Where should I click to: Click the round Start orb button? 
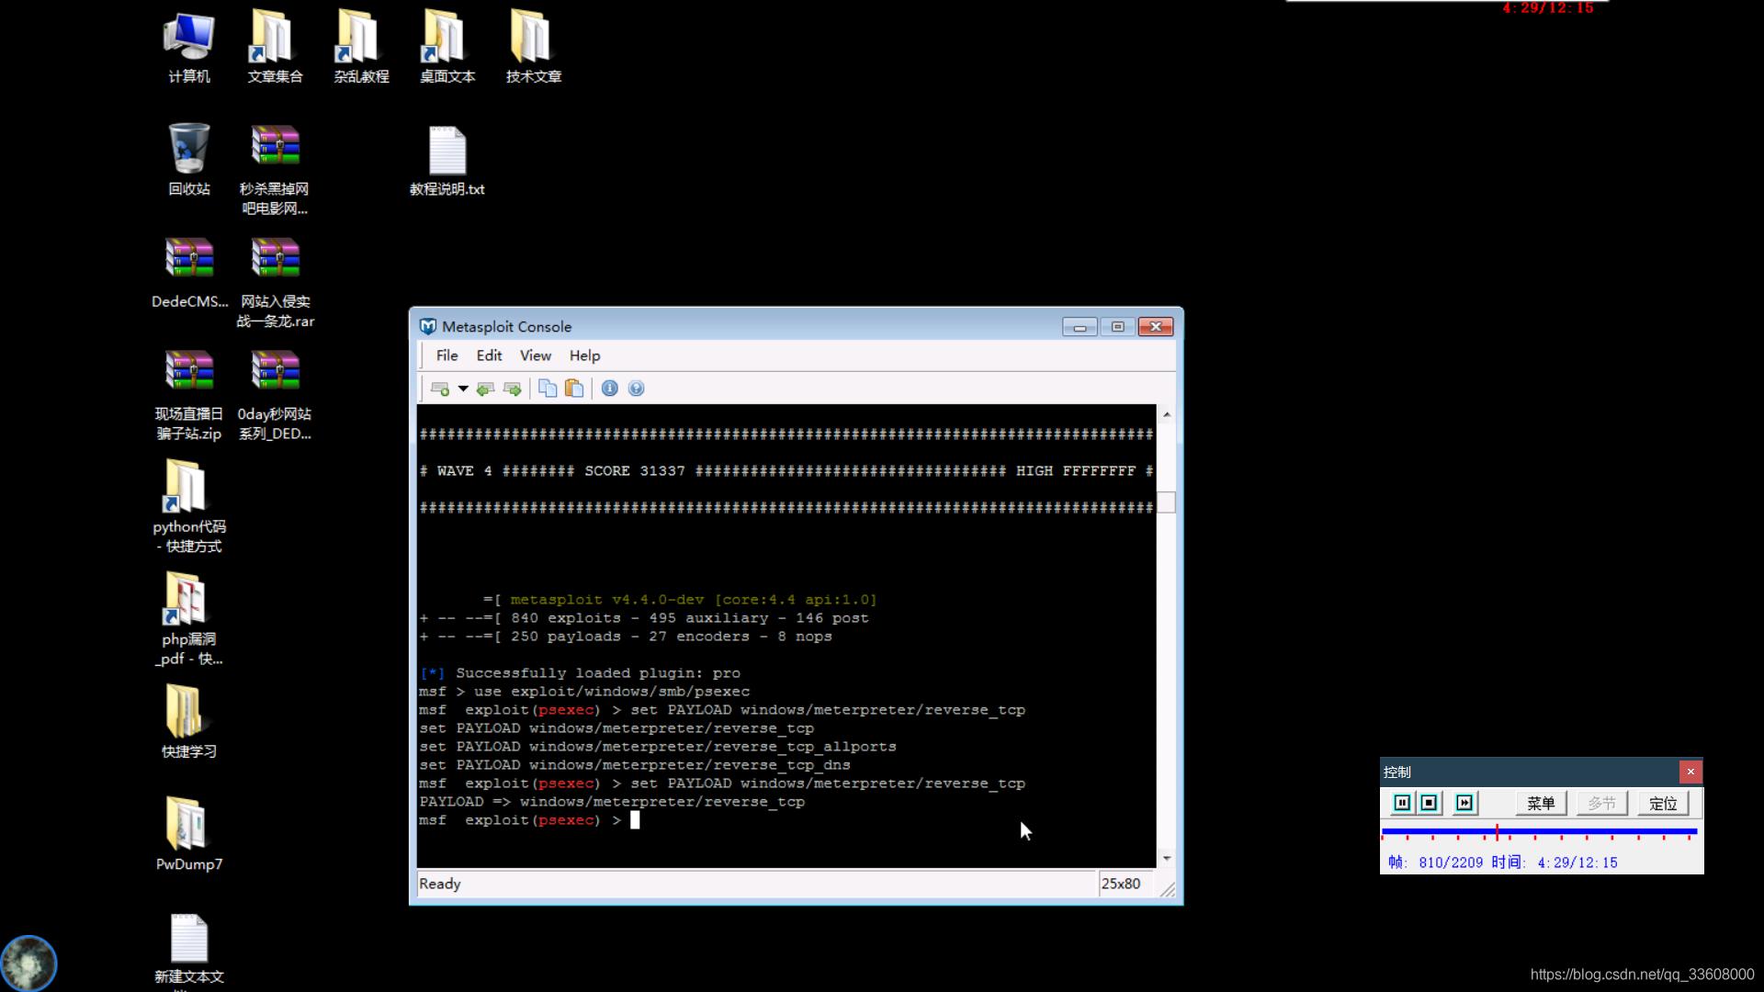28,963
